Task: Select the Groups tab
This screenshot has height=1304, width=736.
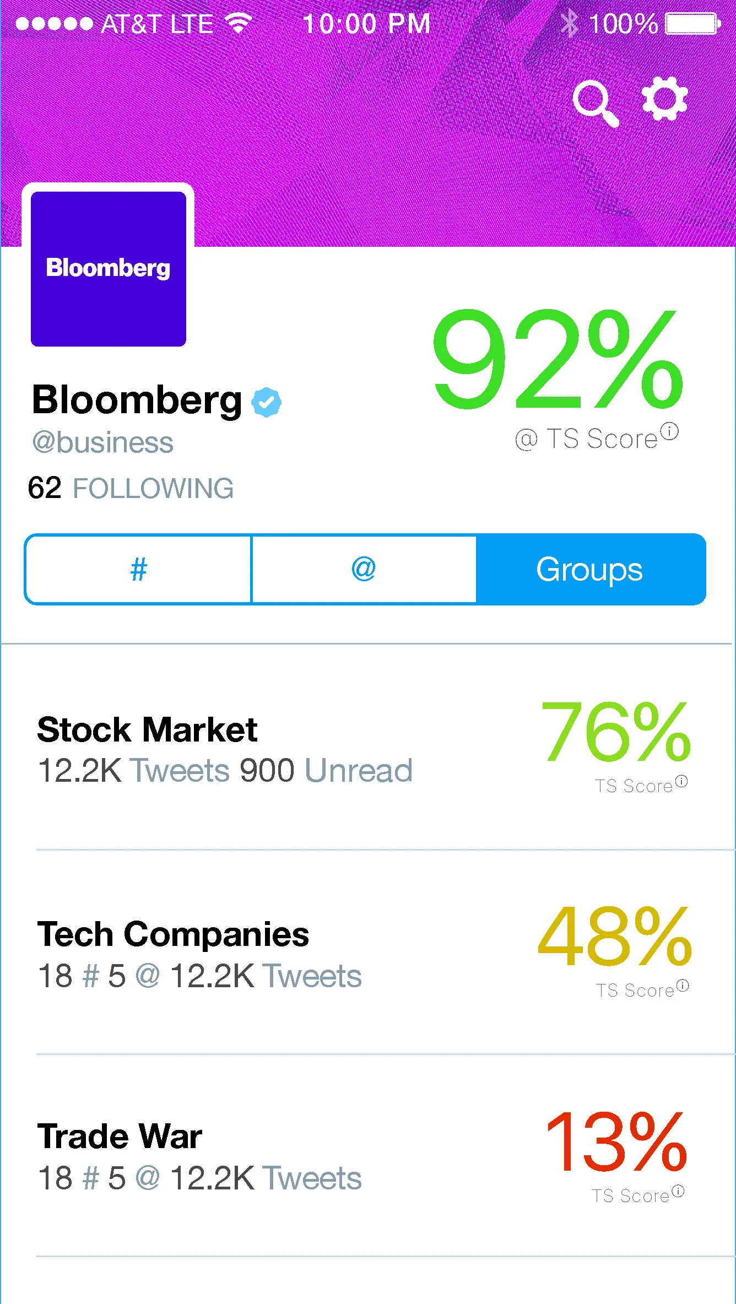Action: 591,569
